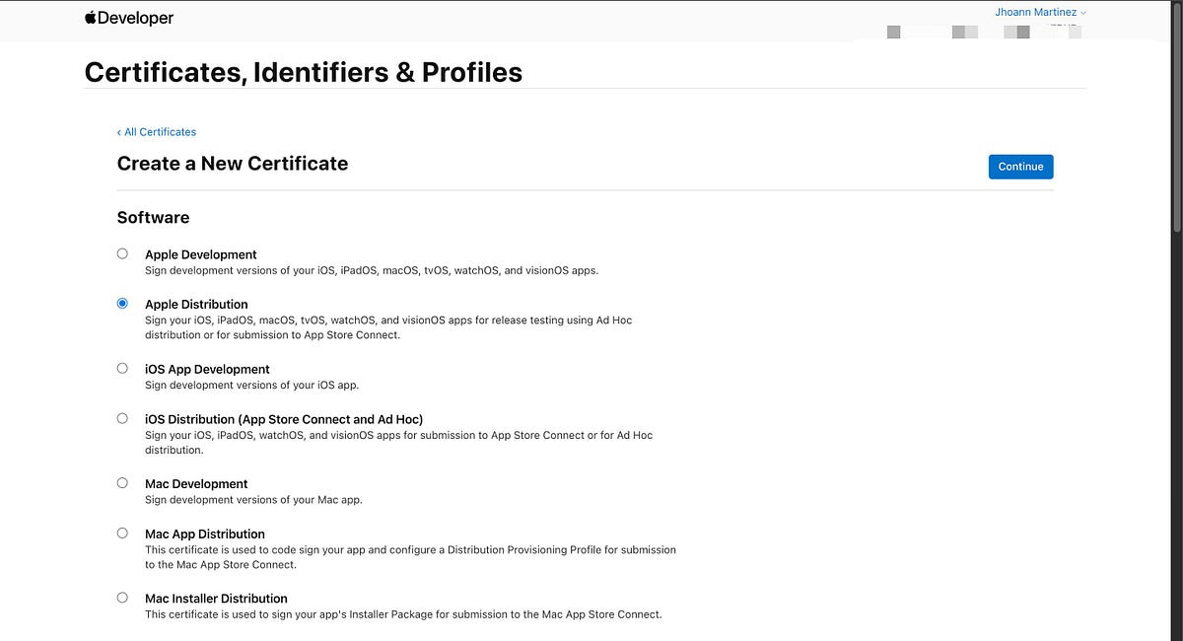Select the Mac App Distribution option
Viewport: 1183px width, 641px height.
pyautogui.click(x=122, y=532)
